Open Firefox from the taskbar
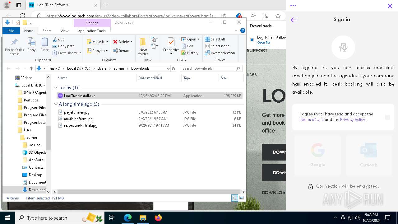The image size is (398, 224). 158,218
